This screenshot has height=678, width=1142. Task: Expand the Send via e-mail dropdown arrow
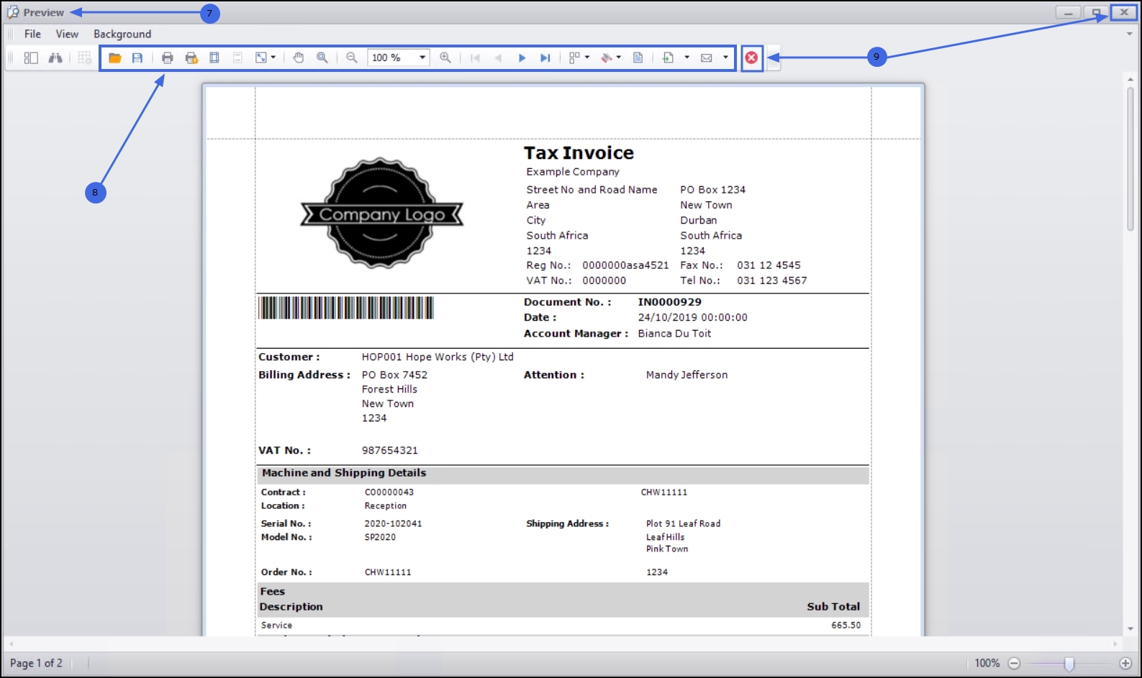click(x=725, y=58)
